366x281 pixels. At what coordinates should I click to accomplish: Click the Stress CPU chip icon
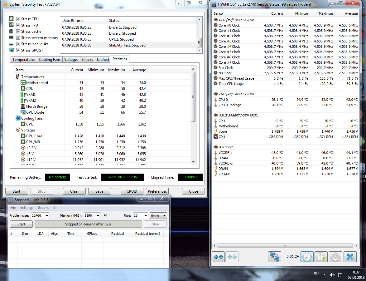tap(11, 19)
